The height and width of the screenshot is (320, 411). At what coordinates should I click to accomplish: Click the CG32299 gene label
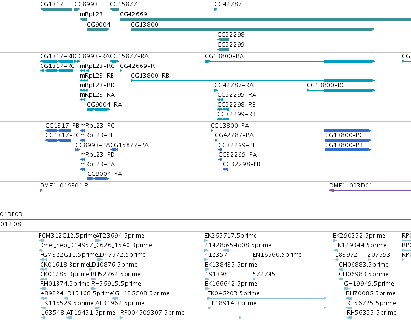click(x=231, y=45)
